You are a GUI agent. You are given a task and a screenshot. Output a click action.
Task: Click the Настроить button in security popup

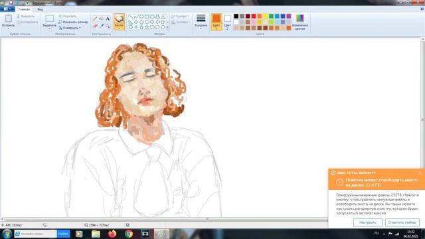click(x=367, y=222)
